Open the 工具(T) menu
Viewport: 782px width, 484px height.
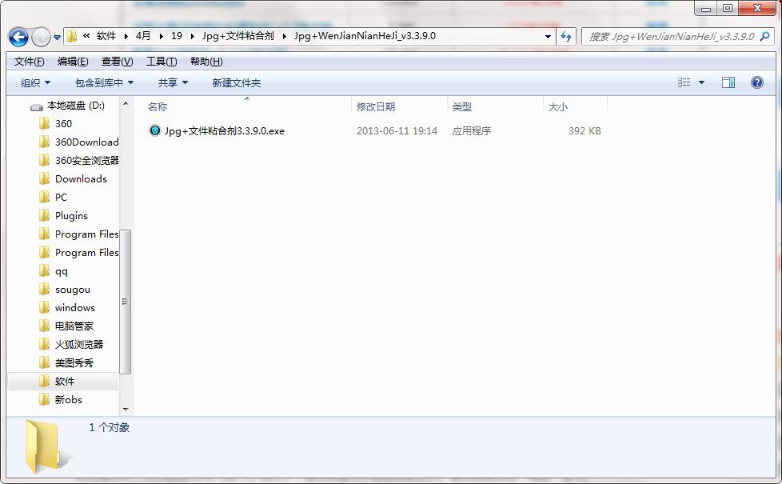(x=161, y=62)
